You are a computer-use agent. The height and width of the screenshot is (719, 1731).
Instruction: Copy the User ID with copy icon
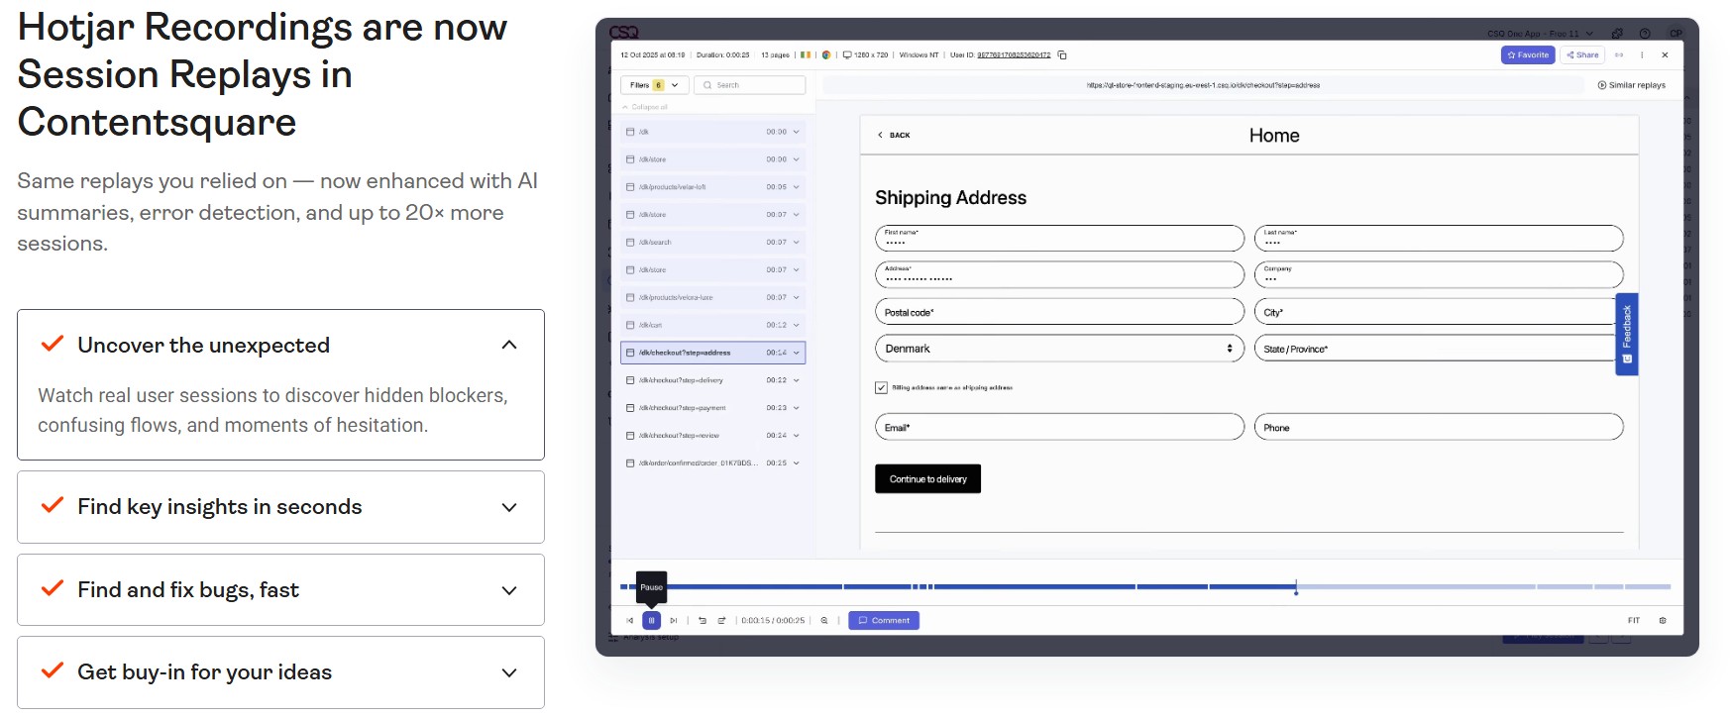point(1062,55)
